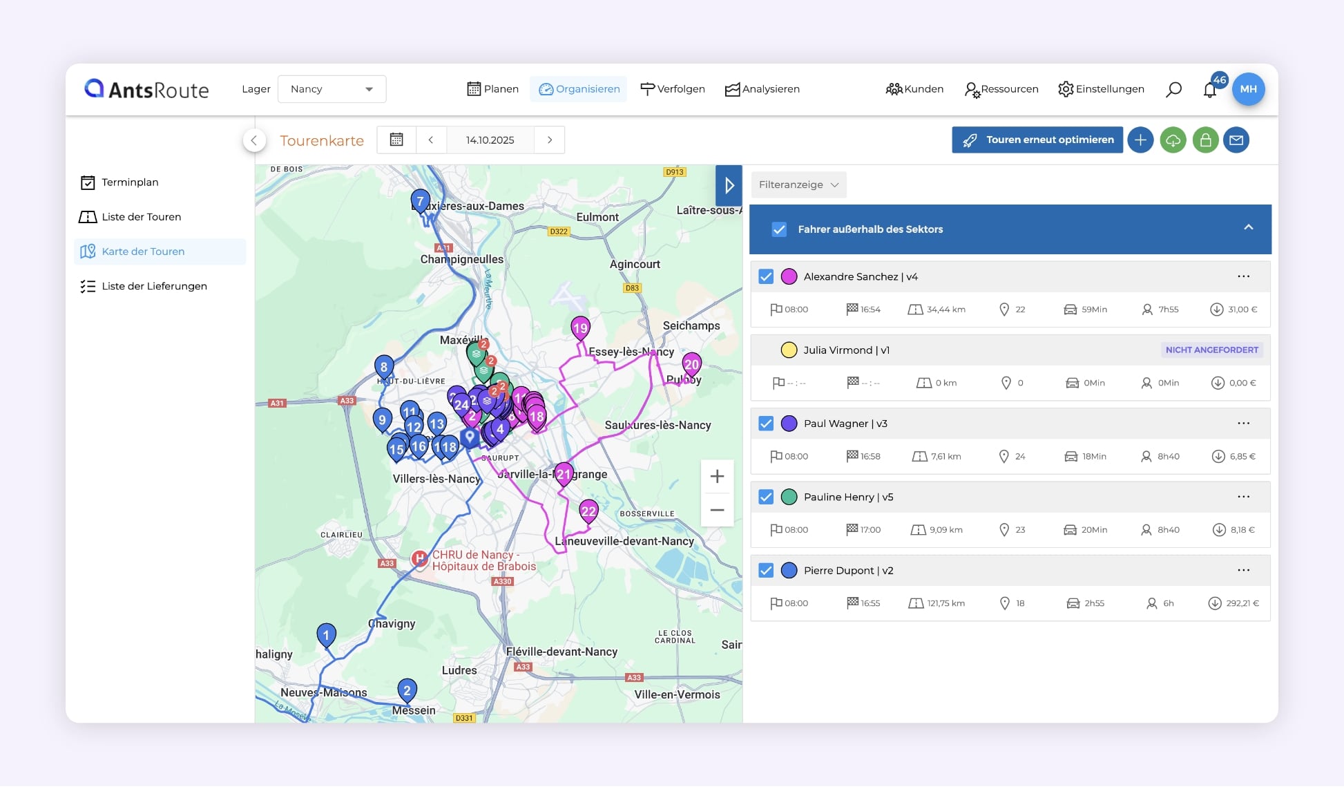
Task: Uncheck Fahrer außerhalb des Sektors checkbox
Action: 779,229
